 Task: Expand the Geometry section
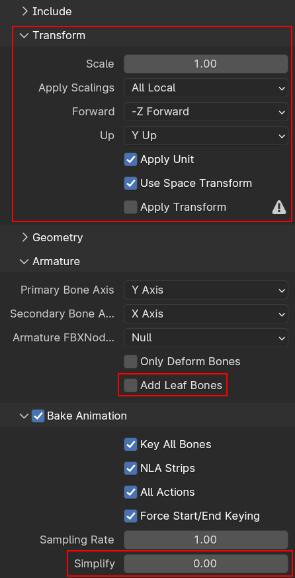coord(24,237)
